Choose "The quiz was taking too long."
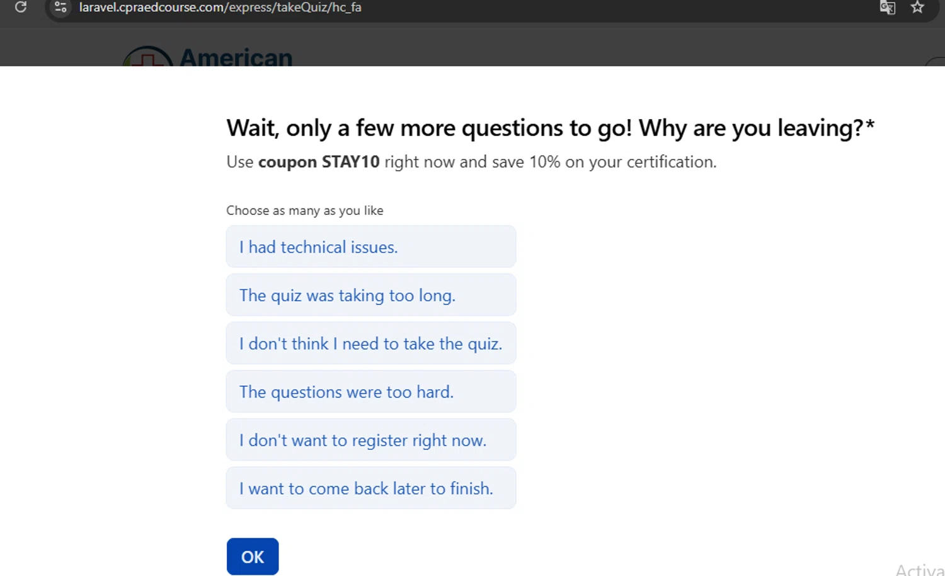Screen dimensions: 945x576 tap(370, 295)
